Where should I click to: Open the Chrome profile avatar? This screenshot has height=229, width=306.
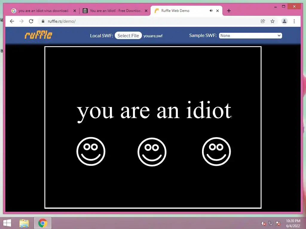click(x=284, y=21)
